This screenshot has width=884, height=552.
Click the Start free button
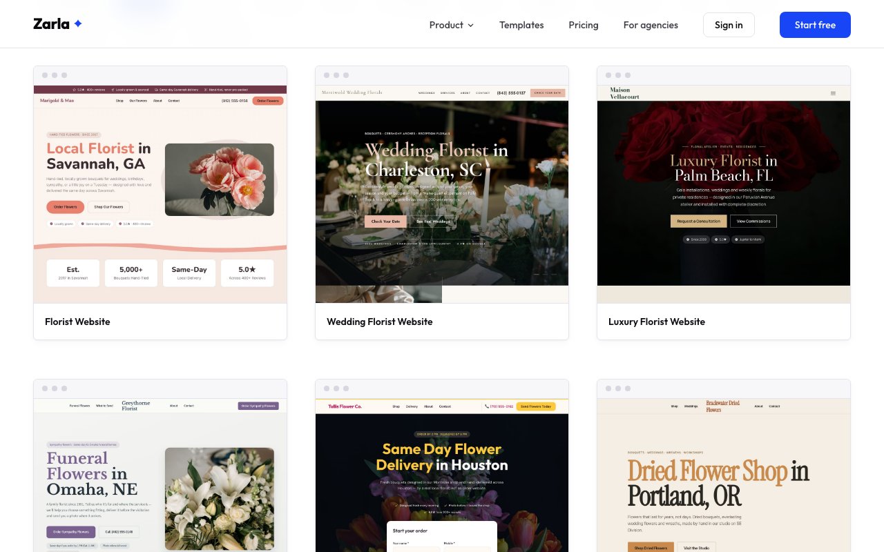815,25
